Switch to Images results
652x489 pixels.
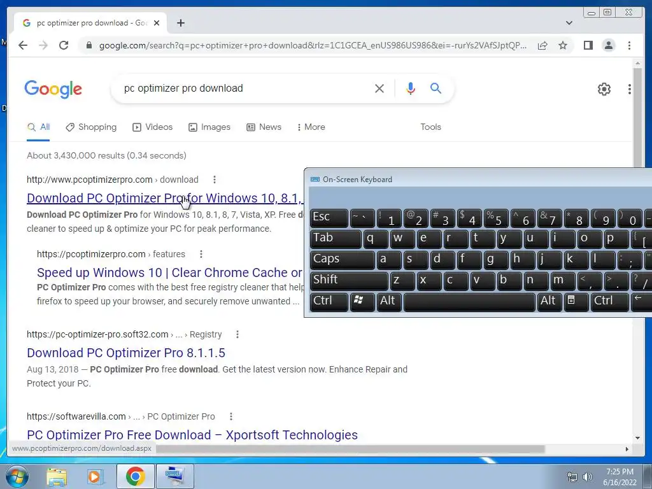[209, 127]
